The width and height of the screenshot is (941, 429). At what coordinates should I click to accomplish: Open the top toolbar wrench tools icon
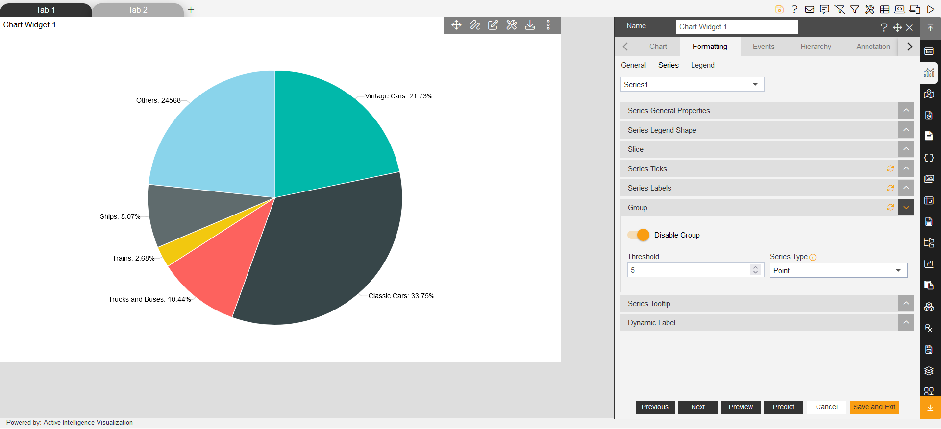(870, 9)
